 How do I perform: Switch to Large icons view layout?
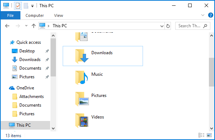pos(209,135)
